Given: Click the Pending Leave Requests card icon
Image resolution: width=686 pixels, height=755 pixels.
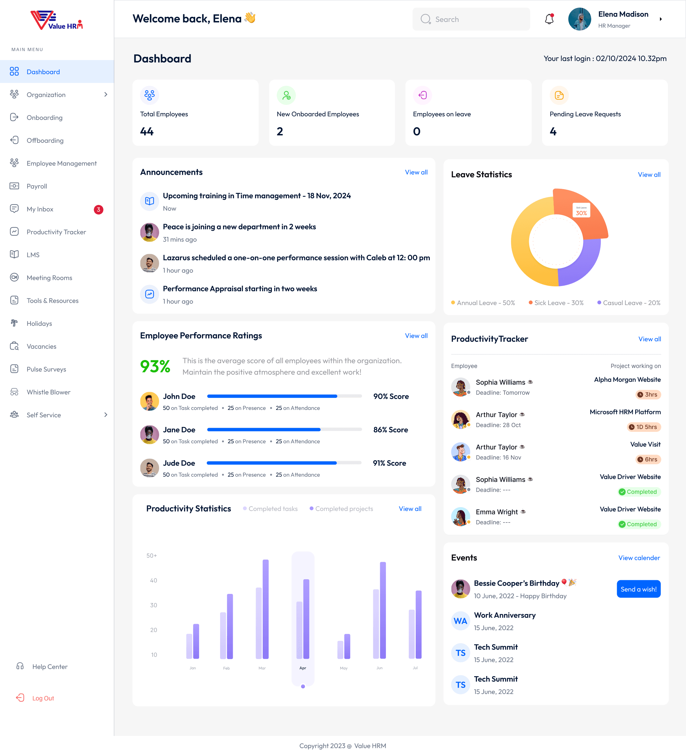Looking at the screenshot, I should tap(559, 95).
